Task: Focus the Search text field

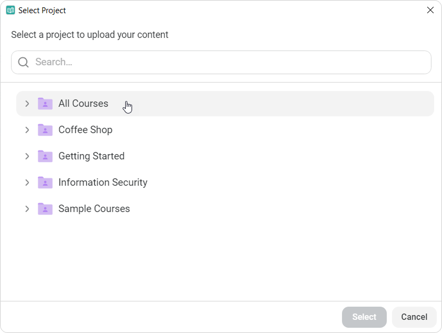Action: pyautogui.click(x=222, y=62)
